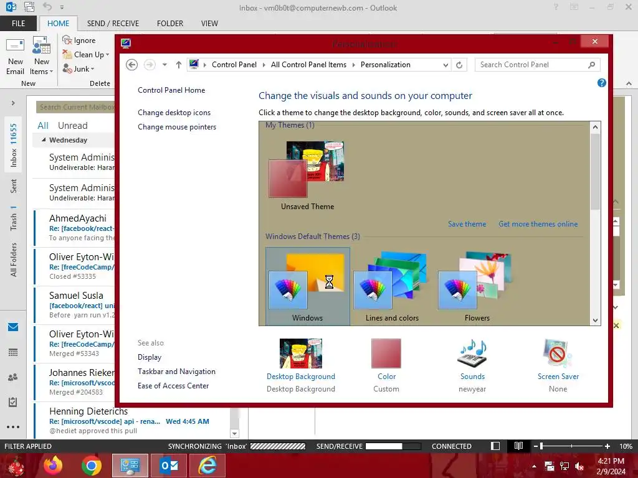Click New Email in Outlook ribbon

click(15, 57)
